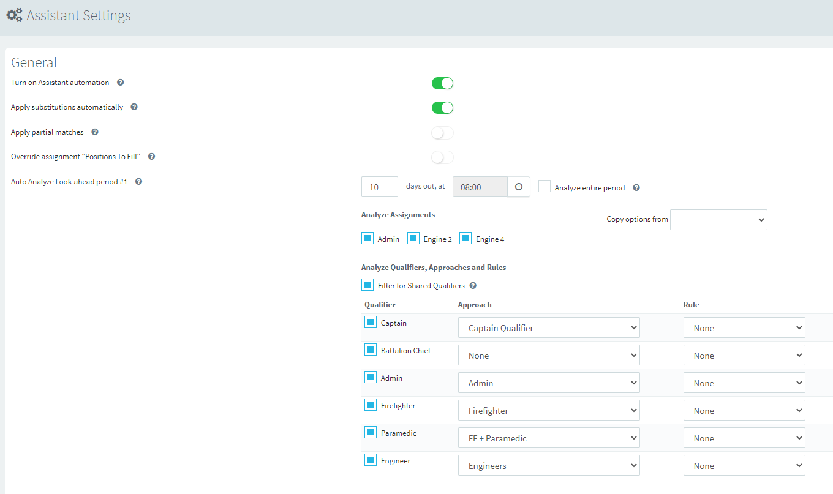
Task: Click help icon beside Apply partial matches
Action: click(x=95, y=132)
